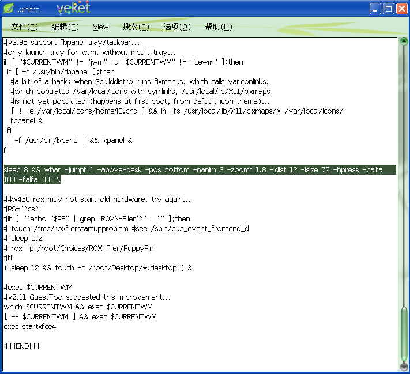The height and width of the screenshot is (374, 410).
Task: Click the 'exec startxfce4' line
Action: pos(30,327)
